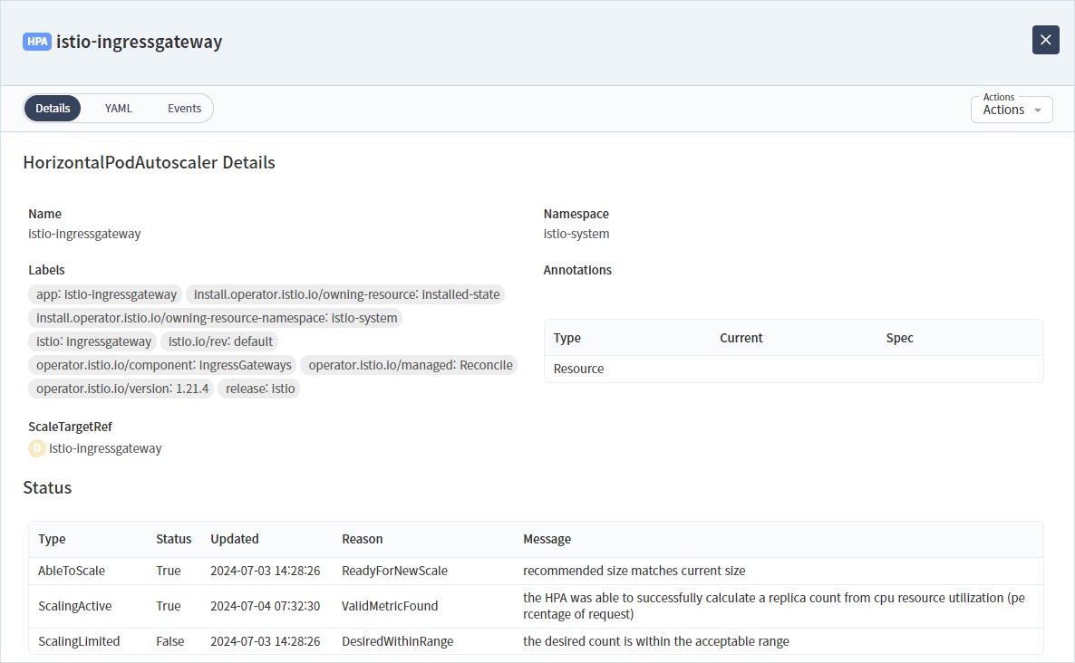This screenshot has height=663, width=1075.
Task: Click the Annotations field label
Action: 577,270
